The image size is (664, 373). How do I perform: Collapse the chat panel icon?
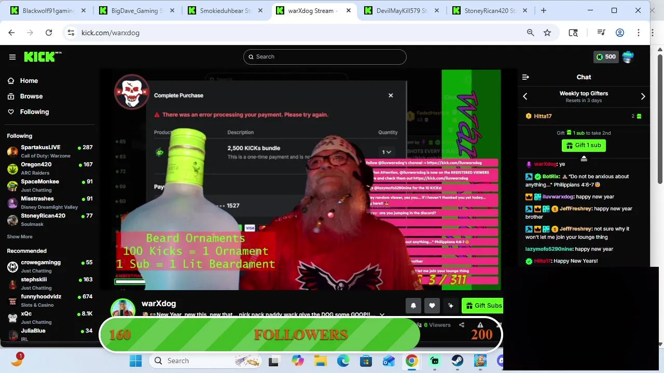(525, 77)
